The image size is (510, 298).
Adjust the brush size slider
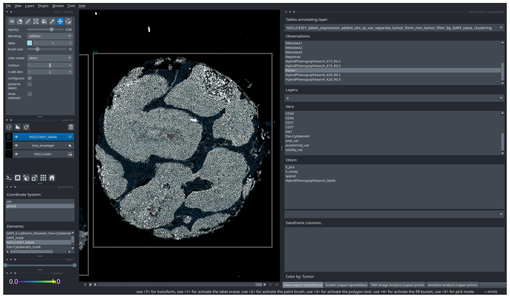tap(47, 49)
